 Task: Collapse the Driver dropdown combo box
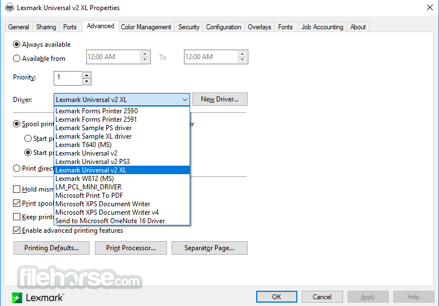tap(185, 100)
